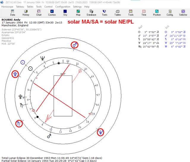Click the blue solar Sun glyph
Viewport: 190px width, 162px height.
point(23,62)
